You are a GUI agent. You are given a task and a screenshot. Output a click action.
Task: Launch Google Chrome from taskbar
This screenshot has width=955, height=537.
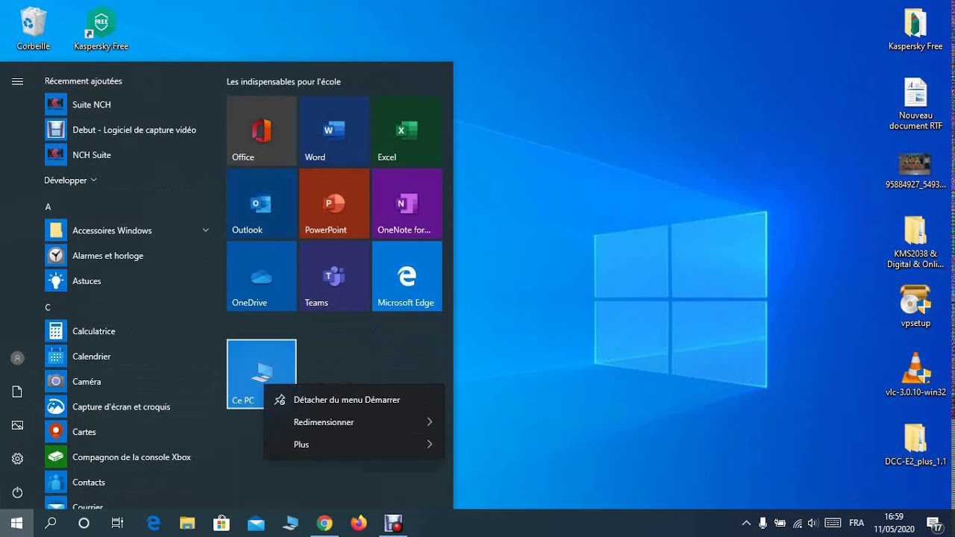coord(324,523)
